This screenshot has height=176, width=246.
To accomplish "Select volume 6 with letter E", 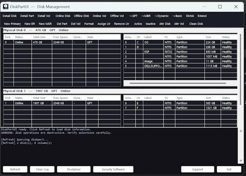I will (180, 103).
